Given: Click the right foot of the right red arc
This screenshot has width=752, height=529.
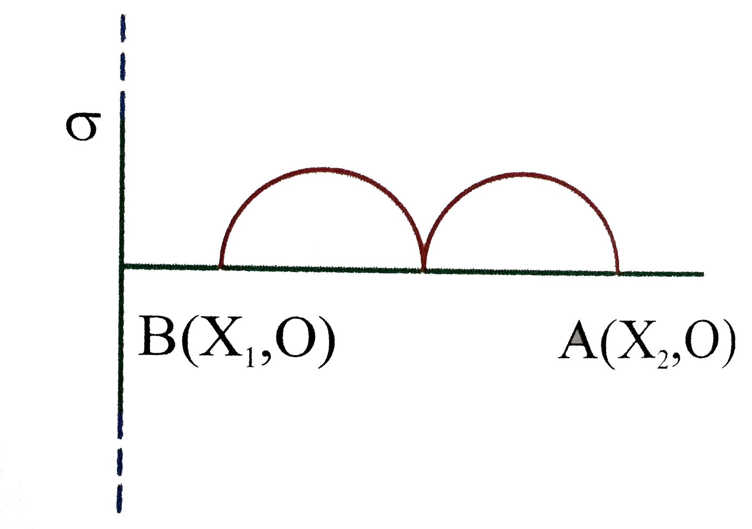Looking at the screenshot, I should pos(619,270).
